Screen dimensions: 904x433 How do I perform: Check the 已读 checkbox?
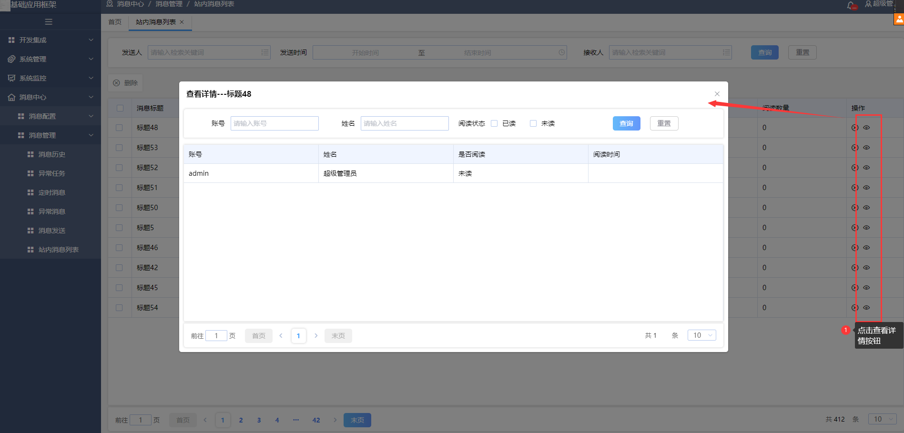point(494,123)
